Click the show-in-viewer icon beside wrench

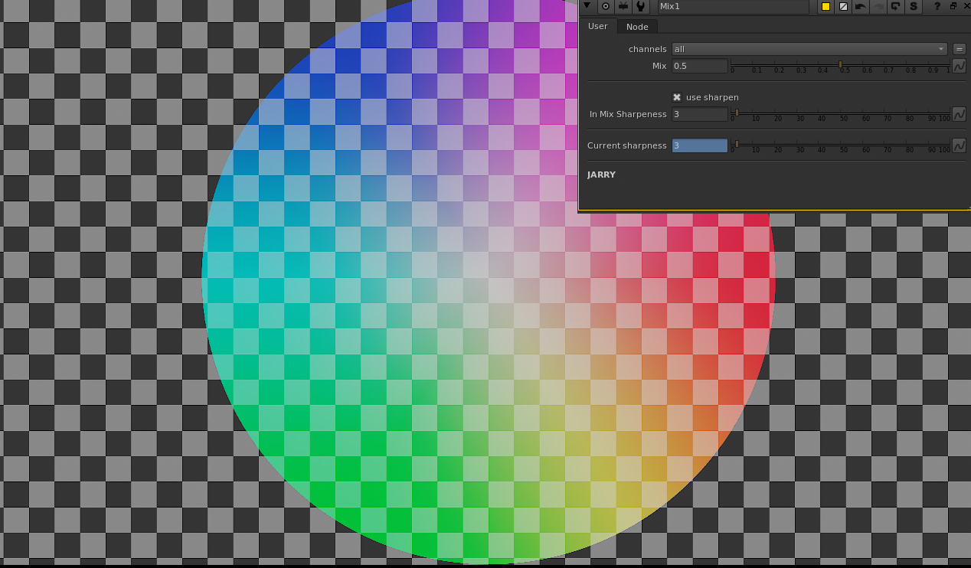(x=623, y=6)
